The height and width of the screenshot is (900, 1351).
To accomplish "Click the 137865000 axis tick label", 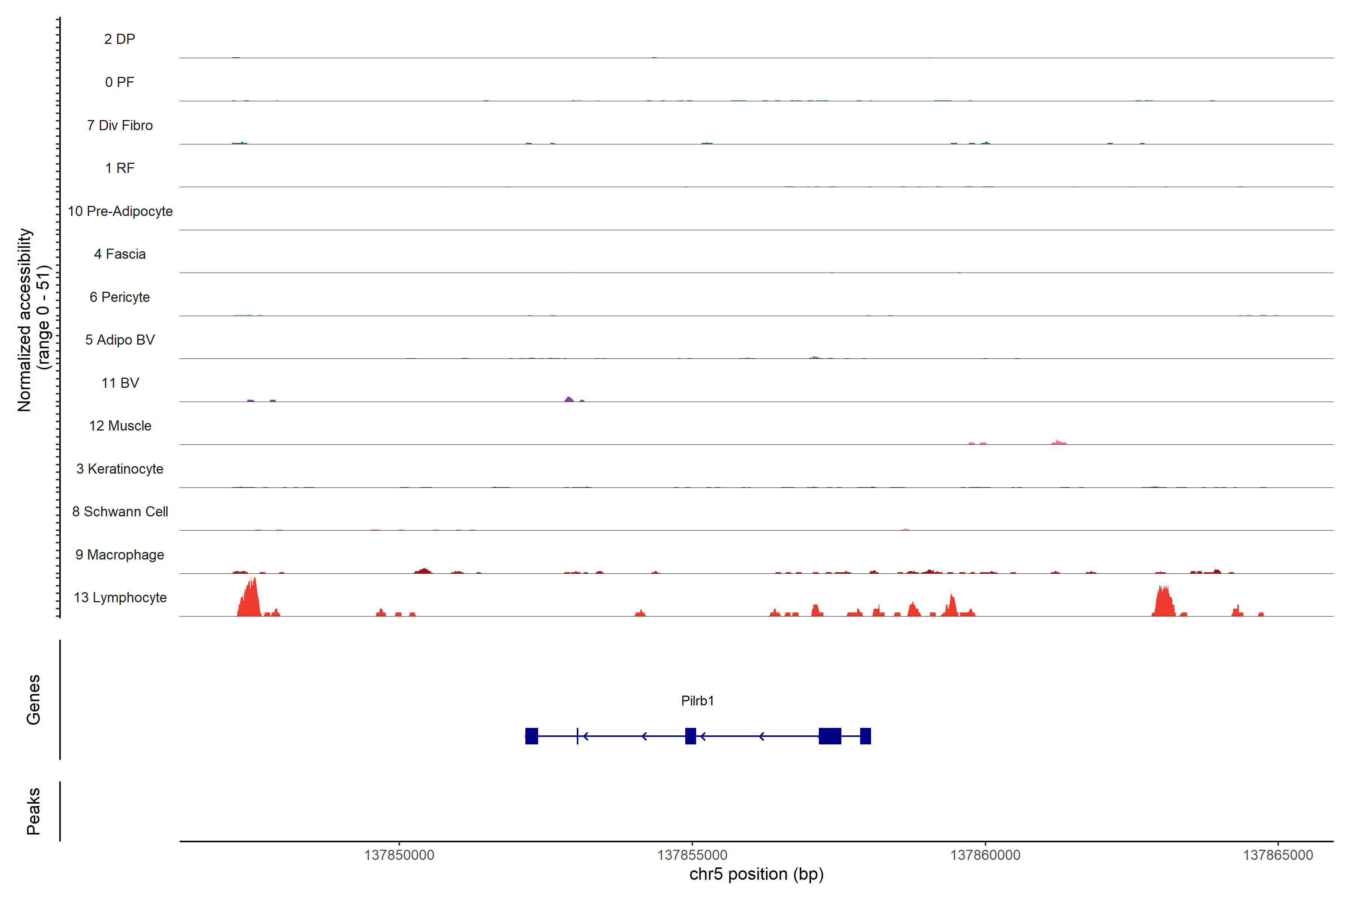I will [1278, 855].
